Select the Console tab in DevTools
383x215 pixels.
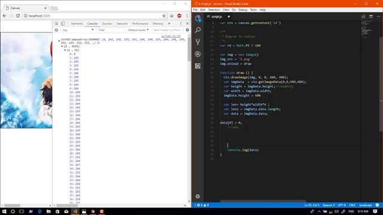[92, 24]
